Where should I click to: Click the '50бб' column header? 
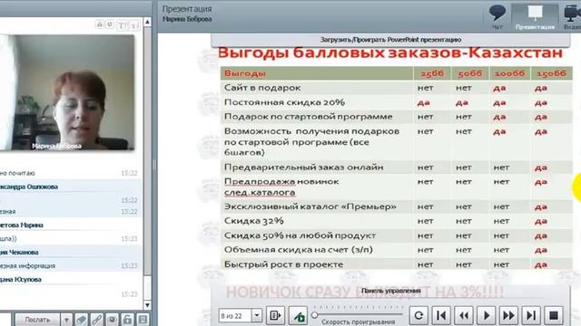click(470, 73)
